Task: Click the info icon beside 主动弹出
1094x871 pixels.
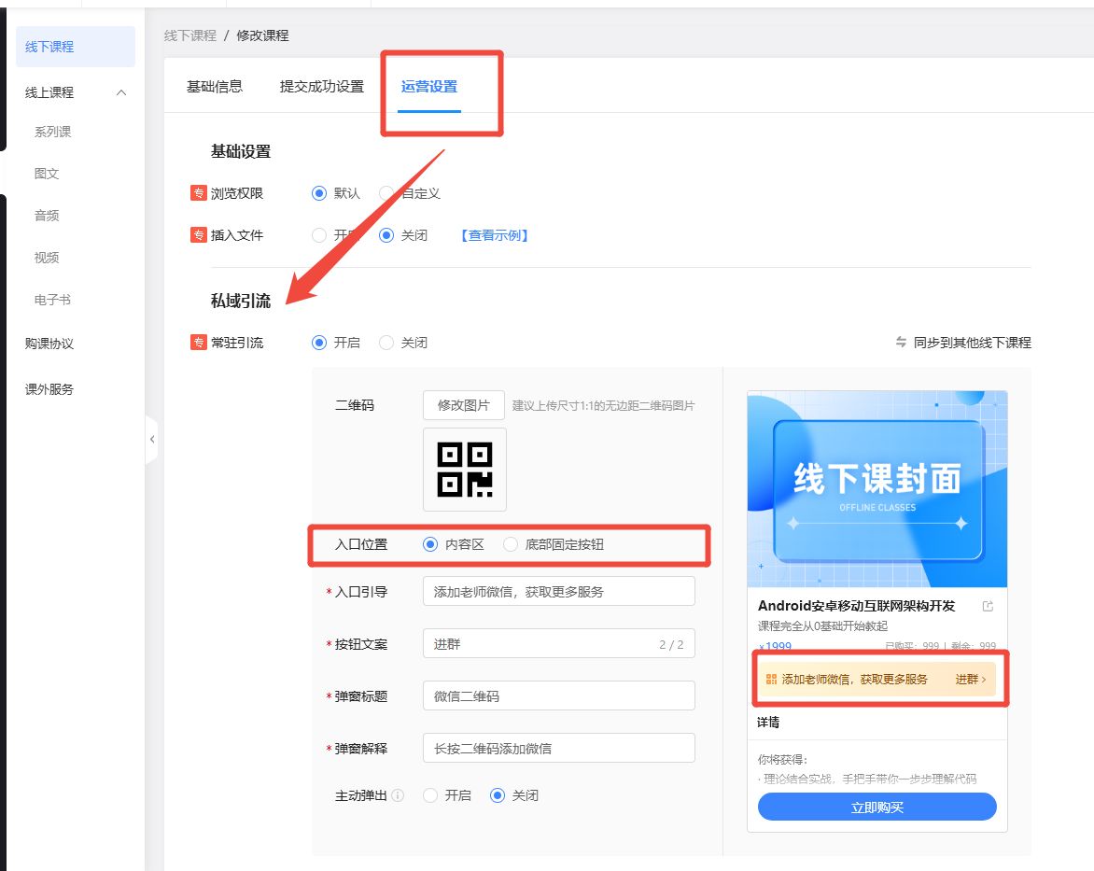Action: coord(398,796)
